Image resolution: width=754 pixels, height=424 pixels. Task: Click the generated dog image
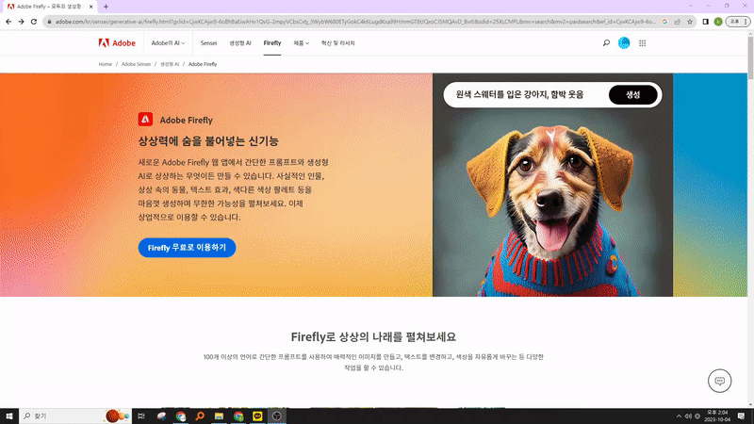[x=552, y=202]
